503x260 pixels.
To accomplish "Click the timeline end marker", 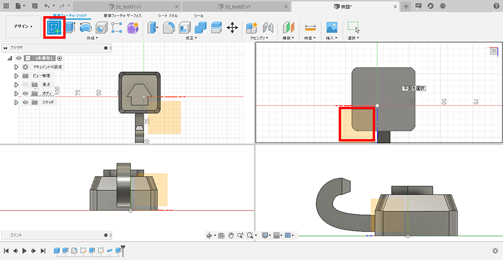I will 123,249.
